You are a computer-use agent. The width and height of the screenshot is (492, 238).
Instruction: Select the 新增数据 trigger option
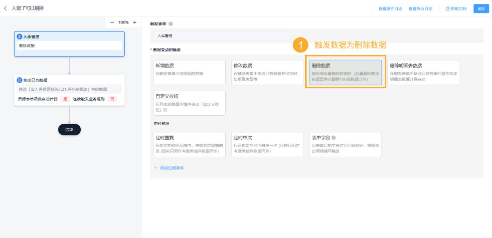pyautogui.click(x=189, y=72)
